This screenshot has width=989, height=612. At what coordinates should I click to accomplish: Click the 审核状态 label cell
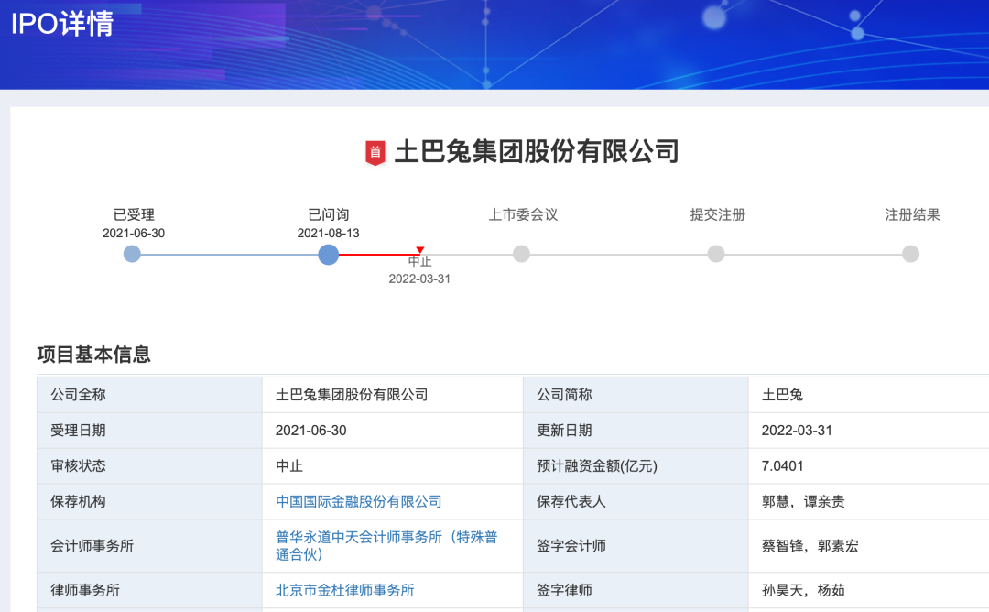pyautogui.click(x=149, y=466)
